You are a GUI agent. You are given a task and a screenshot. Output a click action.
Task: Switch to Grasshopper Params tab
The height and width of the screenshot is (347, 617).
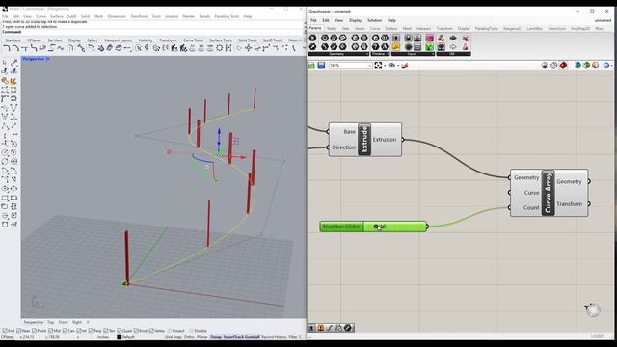tap(315, 28)
